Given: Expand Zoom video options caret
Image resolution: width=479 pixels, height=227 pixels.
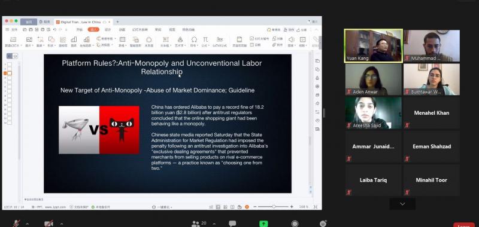Looking at the screenshot, I should click(62, 224).
